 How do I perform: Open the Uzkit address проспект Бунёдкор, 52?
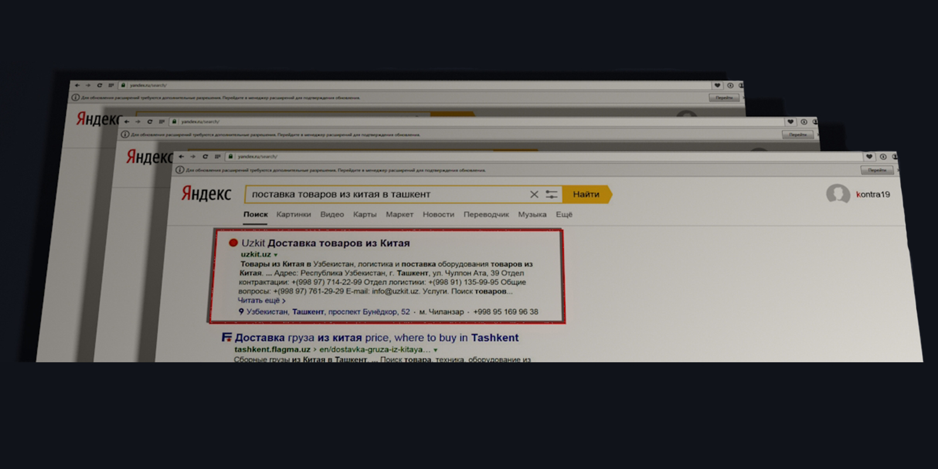point(328,312)
